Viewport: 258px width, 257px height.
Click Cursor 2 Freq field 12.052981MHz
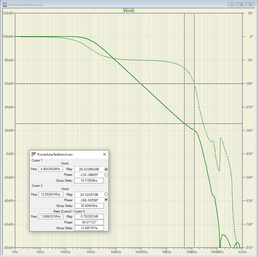point(51,194)
